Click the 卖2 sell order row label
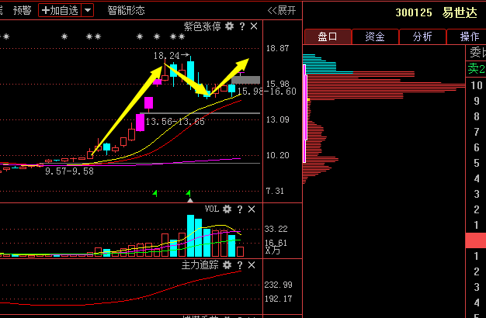The width and height of the screenshot is (486, 318). (x=476, y=69)
